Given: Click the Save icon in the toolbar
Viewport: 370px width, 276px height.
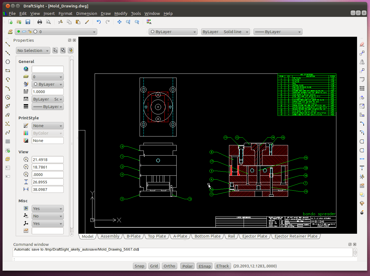Looking at the screenshot, I should pyautogui.click(x=28, y=22).
